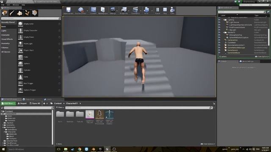Viewport: 271px width, 152px height.
Task: Select the Landscape mode icon
Action: [19, 13]
